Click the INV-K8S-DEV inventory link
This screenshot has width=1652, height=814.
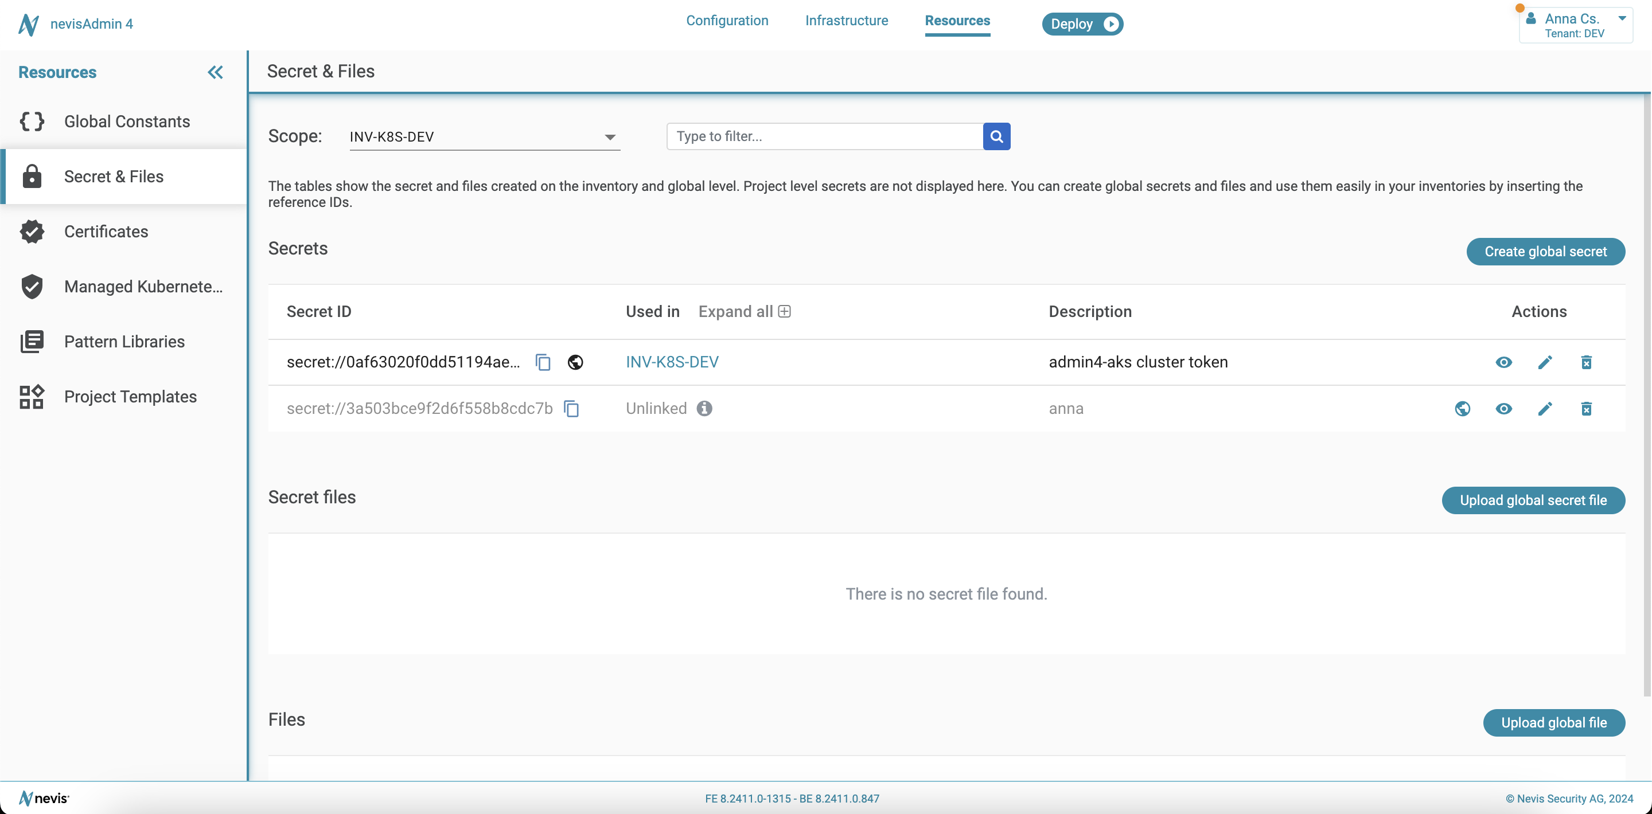point(671,361)
